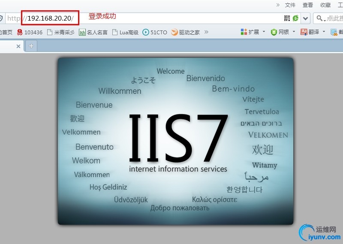Click the shield security icon left of URL
The height and width of the screenshot is (244, 343).
coord(1,18)
